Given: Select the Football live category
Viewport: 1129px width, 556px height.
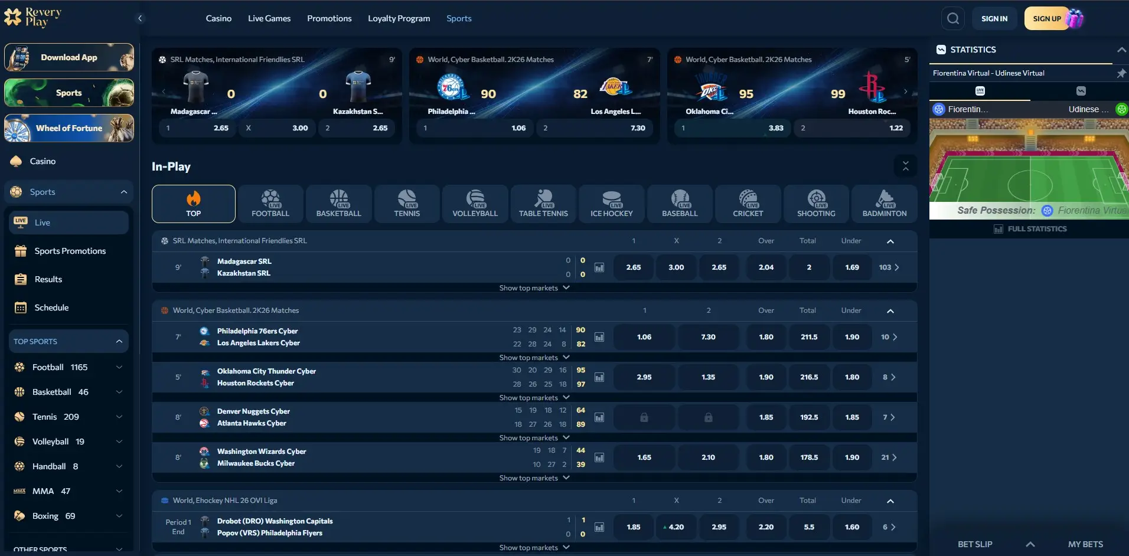Looking at the screenshot, I should point(270,204).
